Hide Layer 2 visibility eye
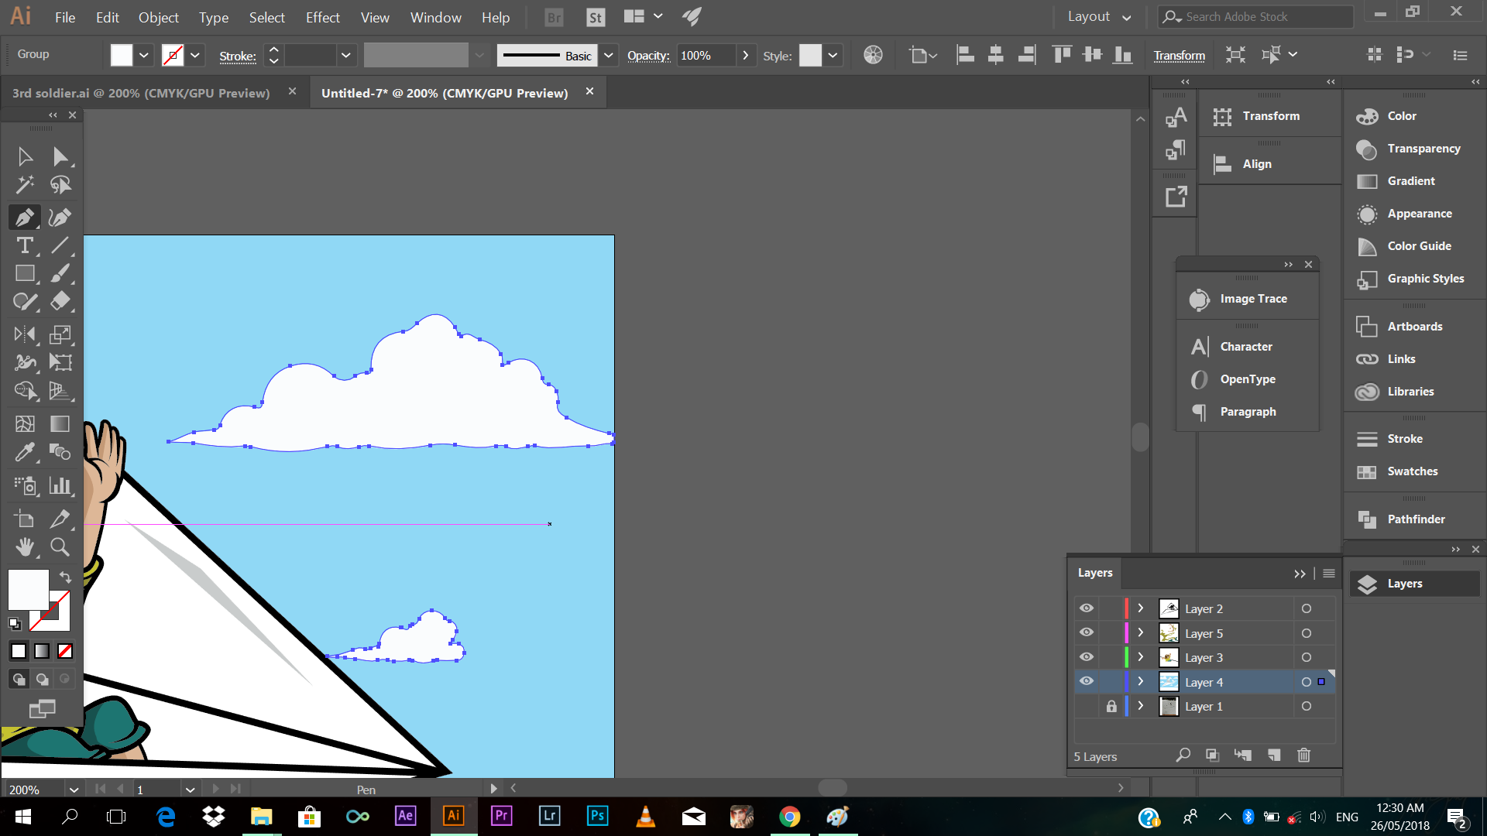This screenshot has width=1487, height=836. click(x=1087, y=608)
